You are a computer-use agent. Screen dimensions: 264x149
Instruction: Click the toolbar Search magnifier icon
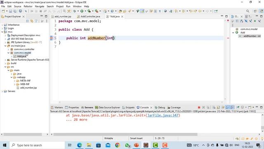[247, 11]
